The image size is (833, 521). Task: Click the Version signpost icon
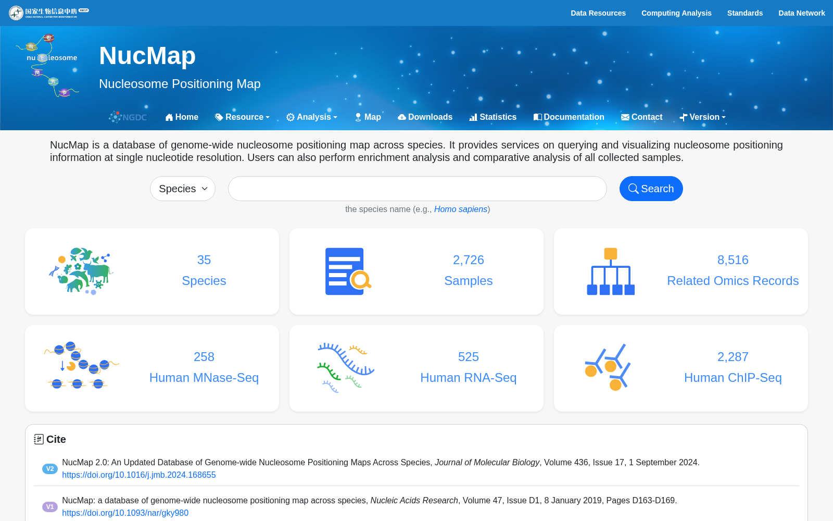pyautogui.click(x=684, y=117)
